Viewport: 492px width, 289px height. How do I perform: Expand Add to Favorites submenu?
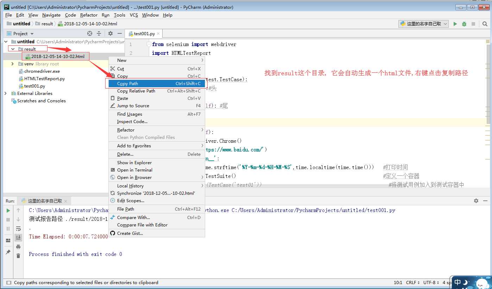tap(157, 146)
